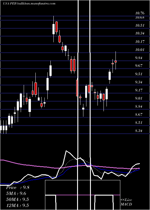Click the 12MA : 9.5 readout

[17, 205]
